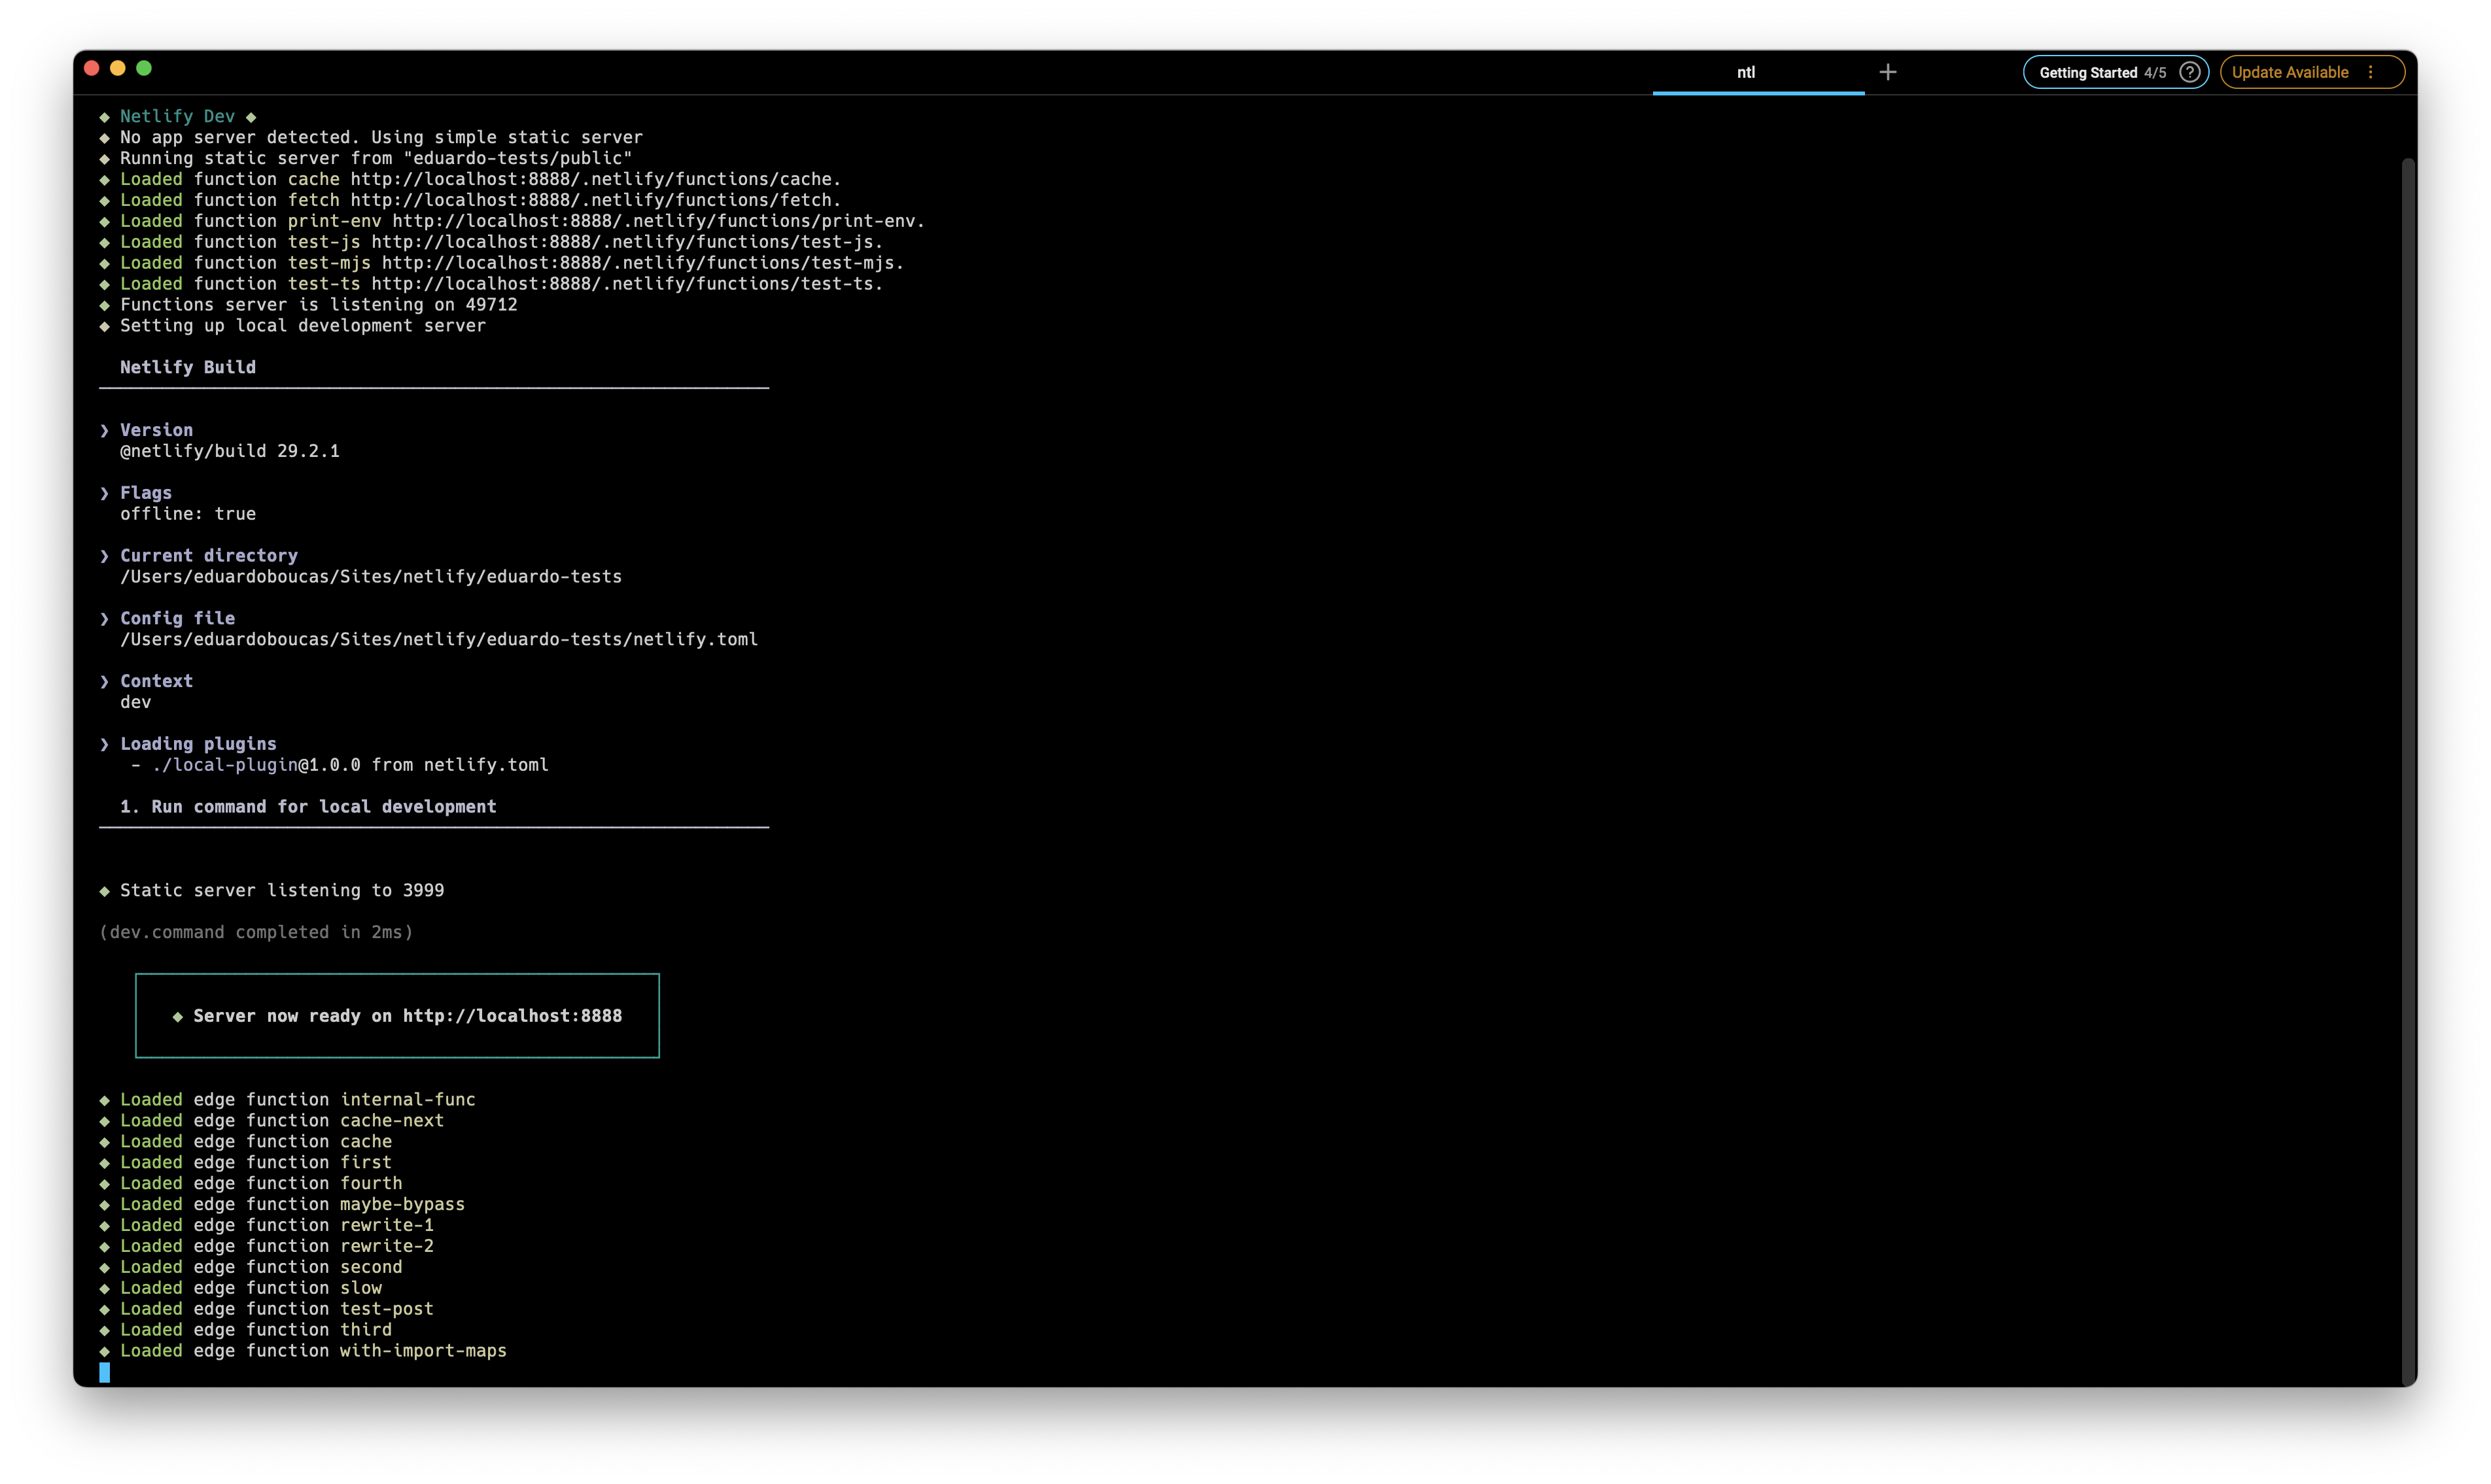Click the plus icon to open new tab
Image resolution: width=2491 pixels, height=1484 pixels.
point(1888,72)
